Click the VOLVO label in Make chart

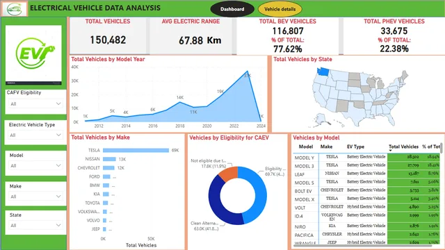pos(93,220)
